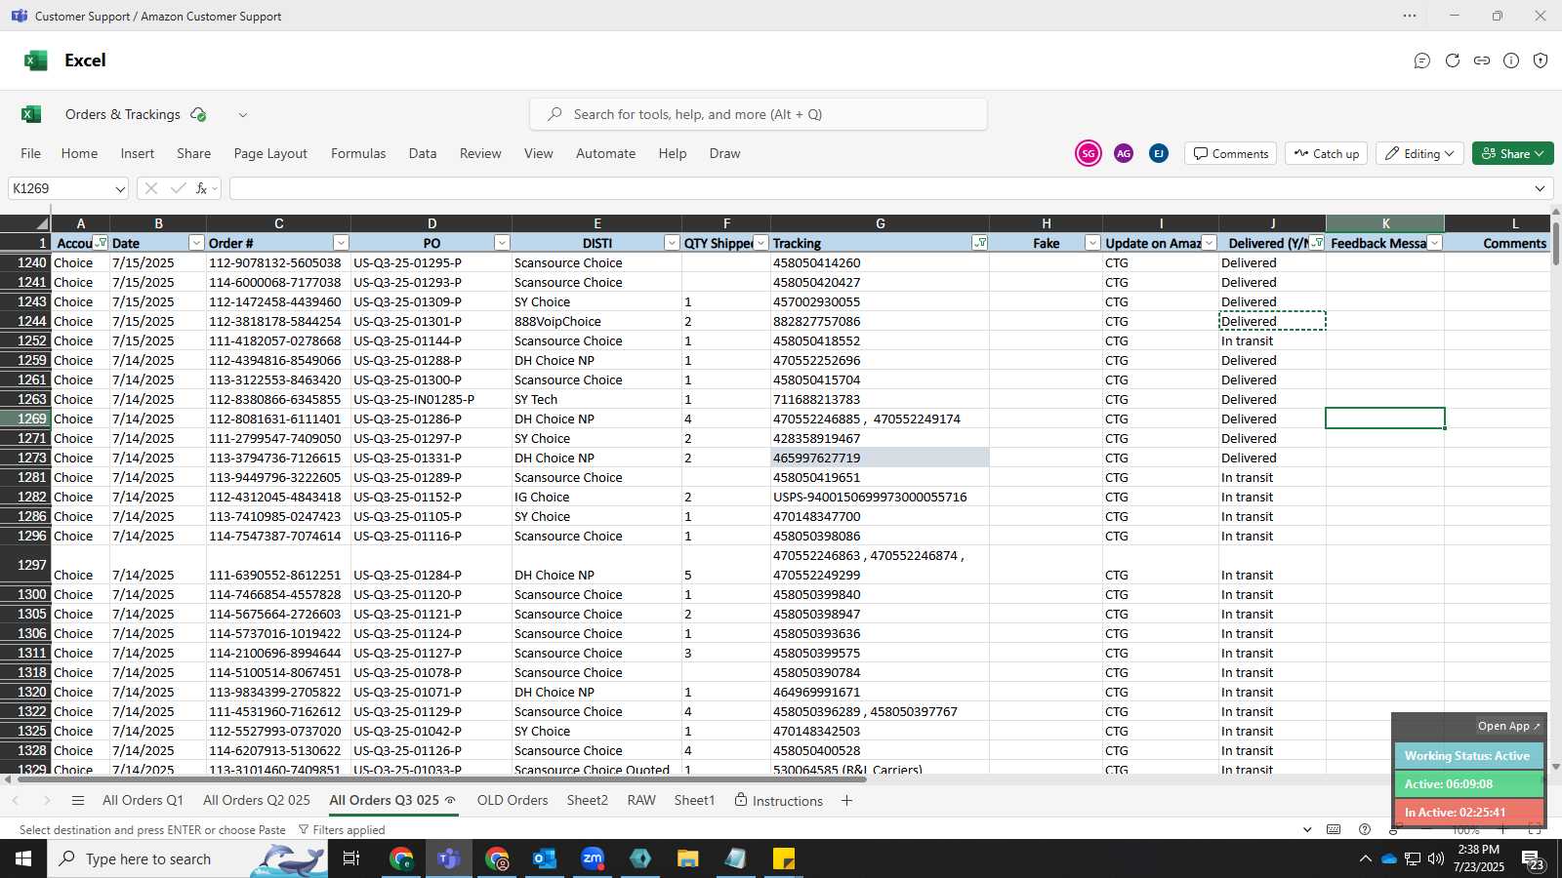This screenshot has height=878, width=1562.
Task: Click the SG collaborator avatar
Action: point(1089,153)
